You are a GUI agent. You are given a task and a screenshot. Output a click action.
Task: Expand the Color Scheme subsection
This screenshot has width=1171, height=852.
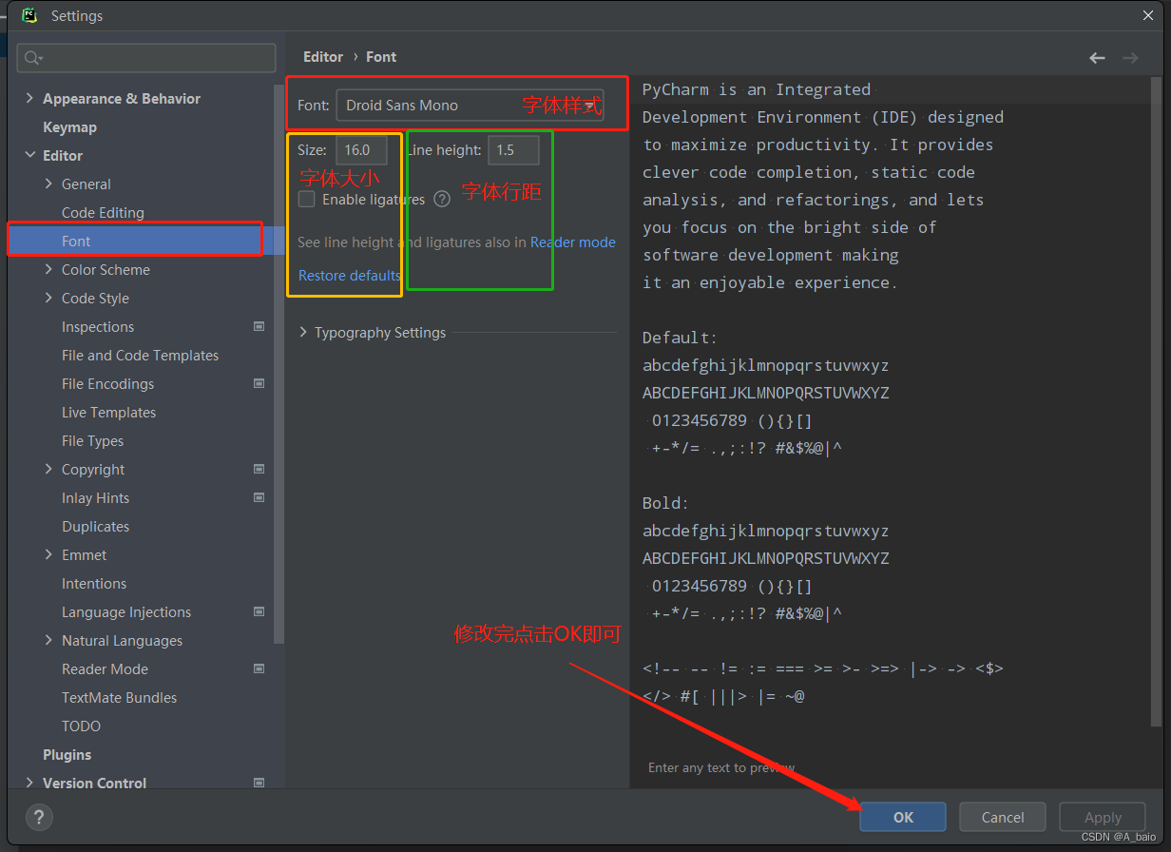48,269
